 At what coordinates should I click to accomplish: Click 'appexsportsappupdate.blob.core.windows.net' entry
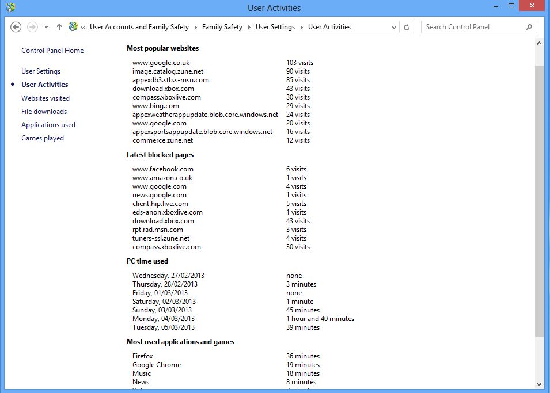click(202, 132)
